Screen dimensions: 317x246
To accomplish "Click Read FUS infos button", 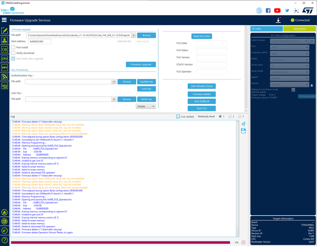I will pyautogui.click(x=202, y=36).
